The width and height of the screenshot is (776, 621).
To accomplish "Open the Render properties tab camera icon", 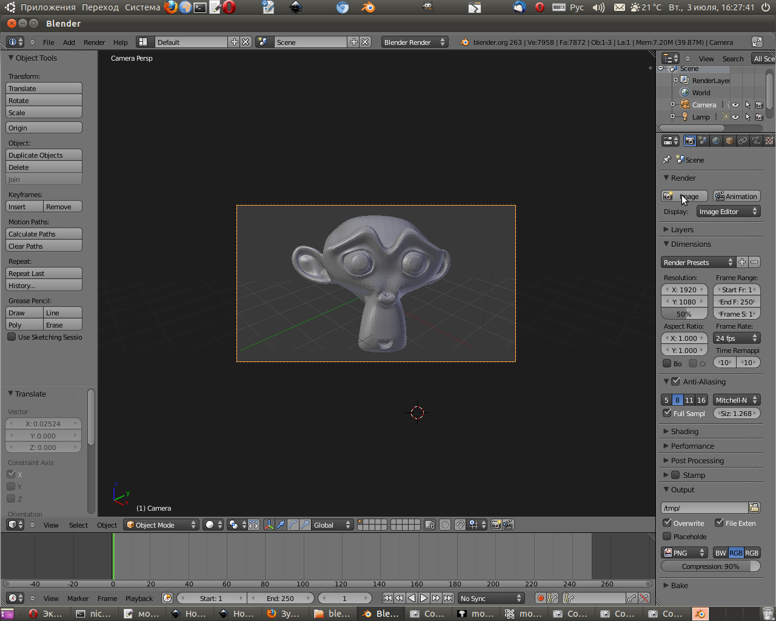I will pyautogui.click(x=689, y=141).
